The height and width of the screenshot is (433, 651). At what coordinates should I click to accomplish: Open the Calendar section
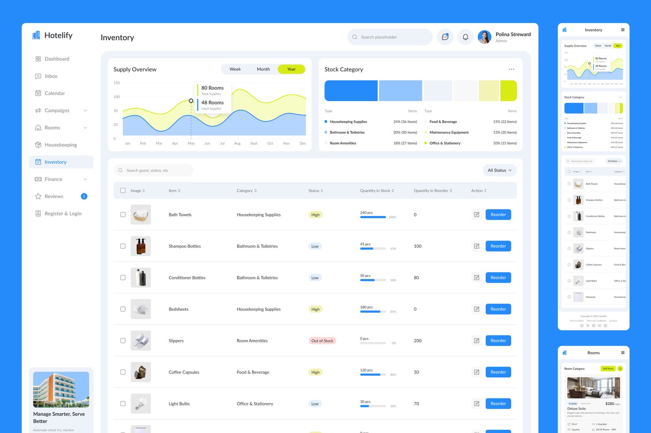[x=55, y=93]
